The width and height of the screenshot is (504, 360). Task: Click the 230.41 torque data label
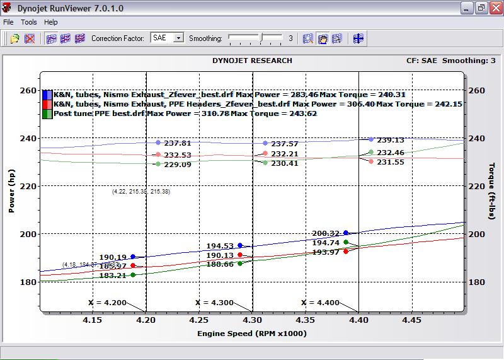coord(285,163)
